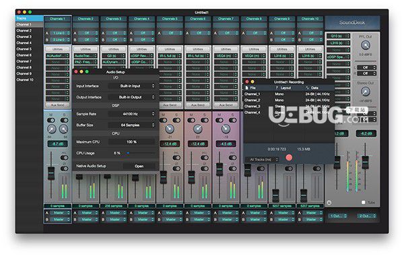Click the Channels 2 strip name header
This screenshot has height=256, width=404.
[x=86, y=19]
